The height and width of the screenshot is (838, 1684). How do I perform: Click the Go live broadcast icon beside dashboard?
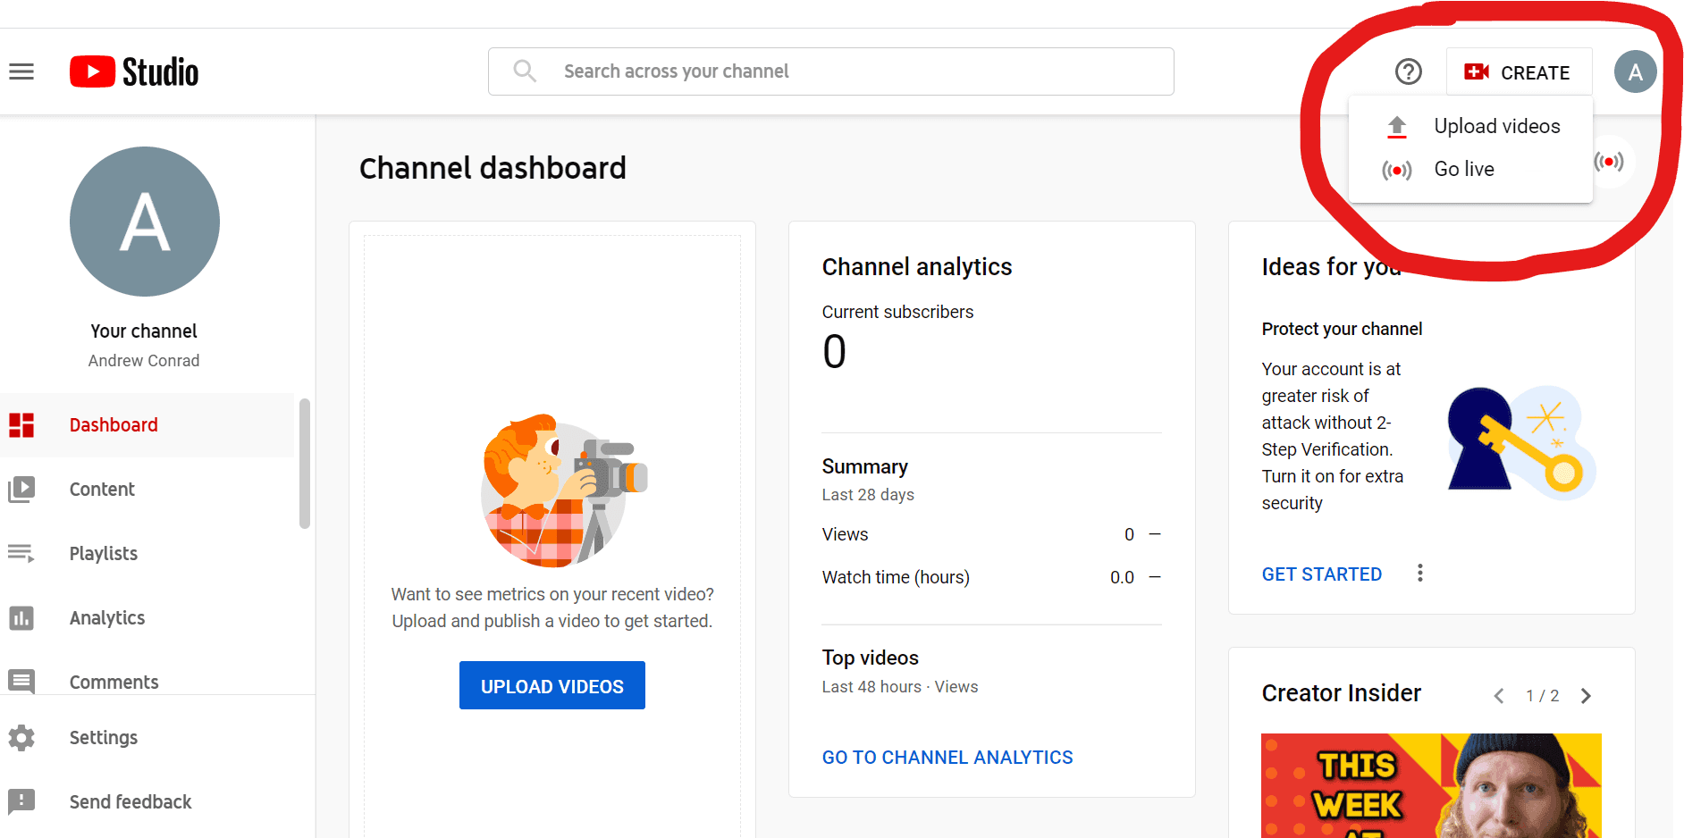pos(1609,162)
